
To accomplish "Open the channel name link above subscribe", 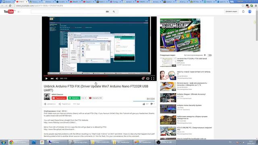I will 57,95.
